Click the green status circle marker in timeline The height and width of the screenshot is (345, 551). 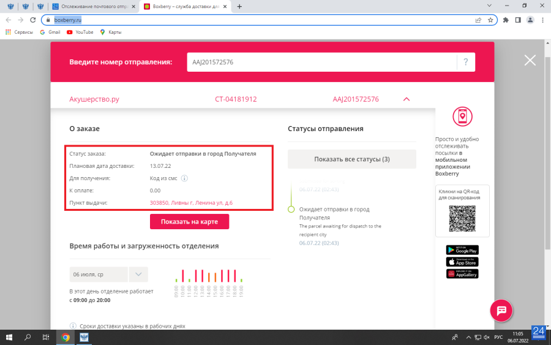tap(291, 209)
